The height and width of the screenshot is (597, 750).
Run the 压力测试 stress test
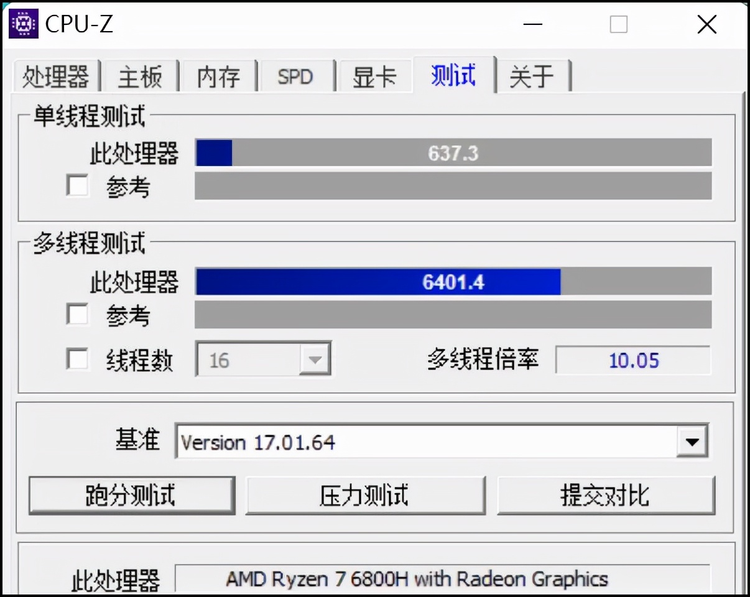coord(366,494)
